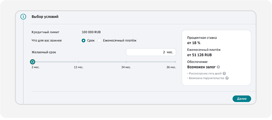
Task: Click the "36 мес." label under slider
Action: (x=171, y=67)
